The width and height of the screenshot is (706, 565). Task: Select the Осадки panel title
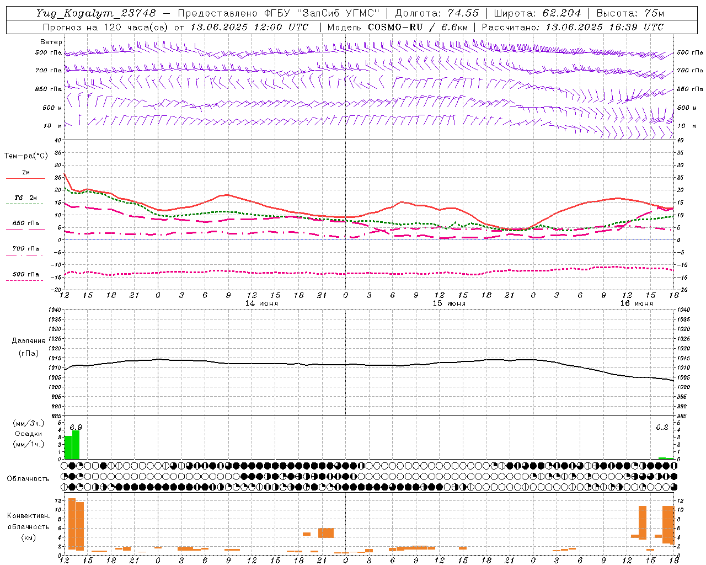click(x=28, y=434)
